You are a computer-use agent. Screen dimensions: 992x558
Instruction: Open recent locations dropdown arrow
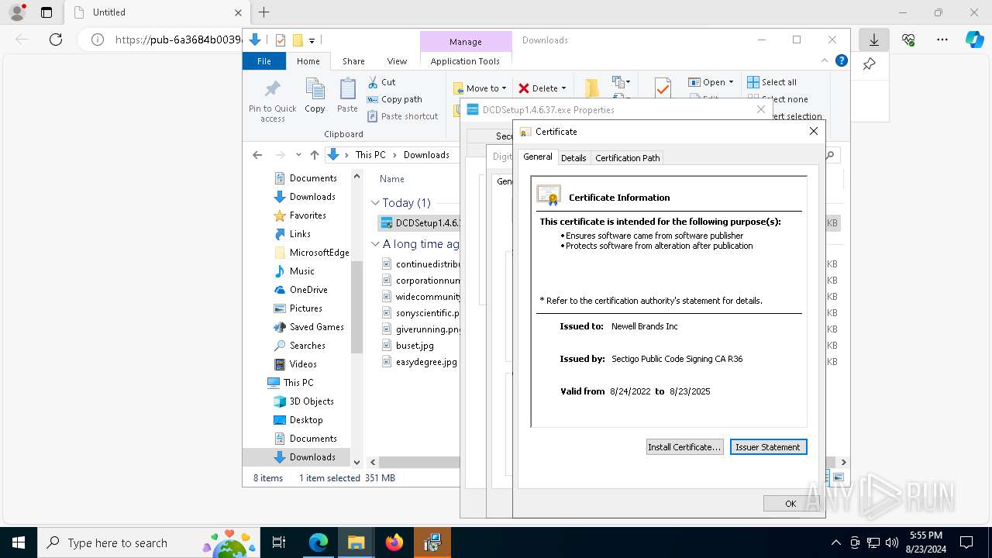point(298,155)
